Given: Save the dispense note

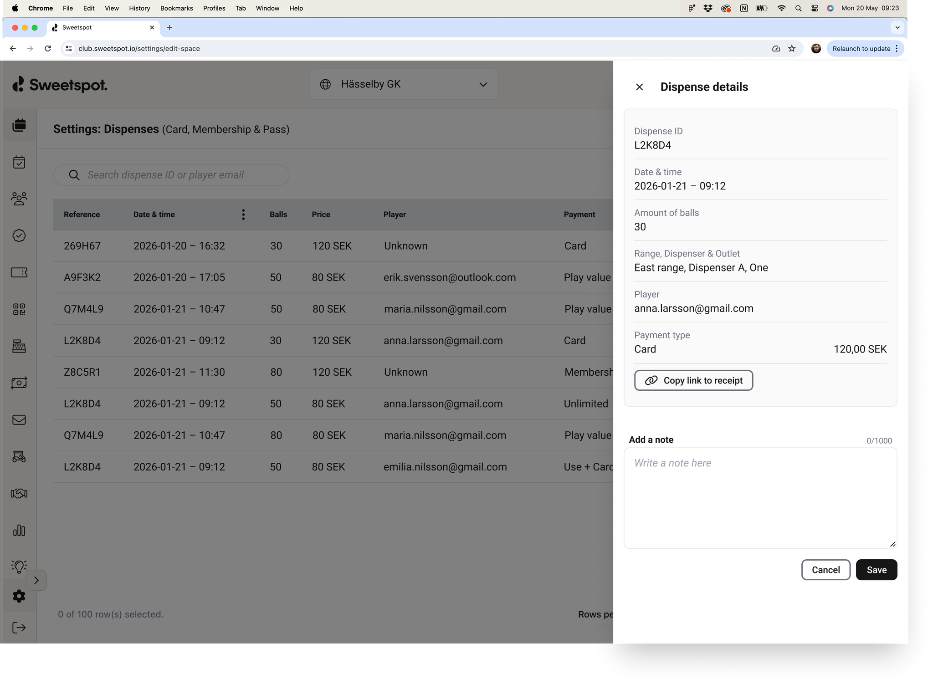Looking at the screenshot, I should (877, 570).
